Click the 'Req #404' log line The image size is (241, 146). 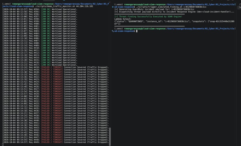(x=40, y=33)
